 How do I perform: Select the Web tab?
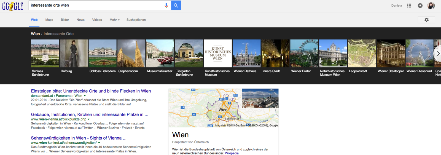click(34, 20)
